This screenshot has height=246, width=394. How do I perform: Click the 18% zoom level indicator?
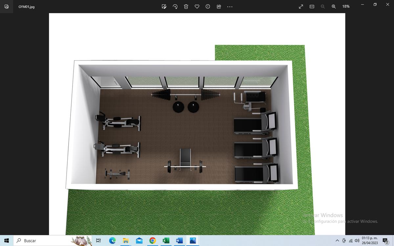(x=346, y=7)
